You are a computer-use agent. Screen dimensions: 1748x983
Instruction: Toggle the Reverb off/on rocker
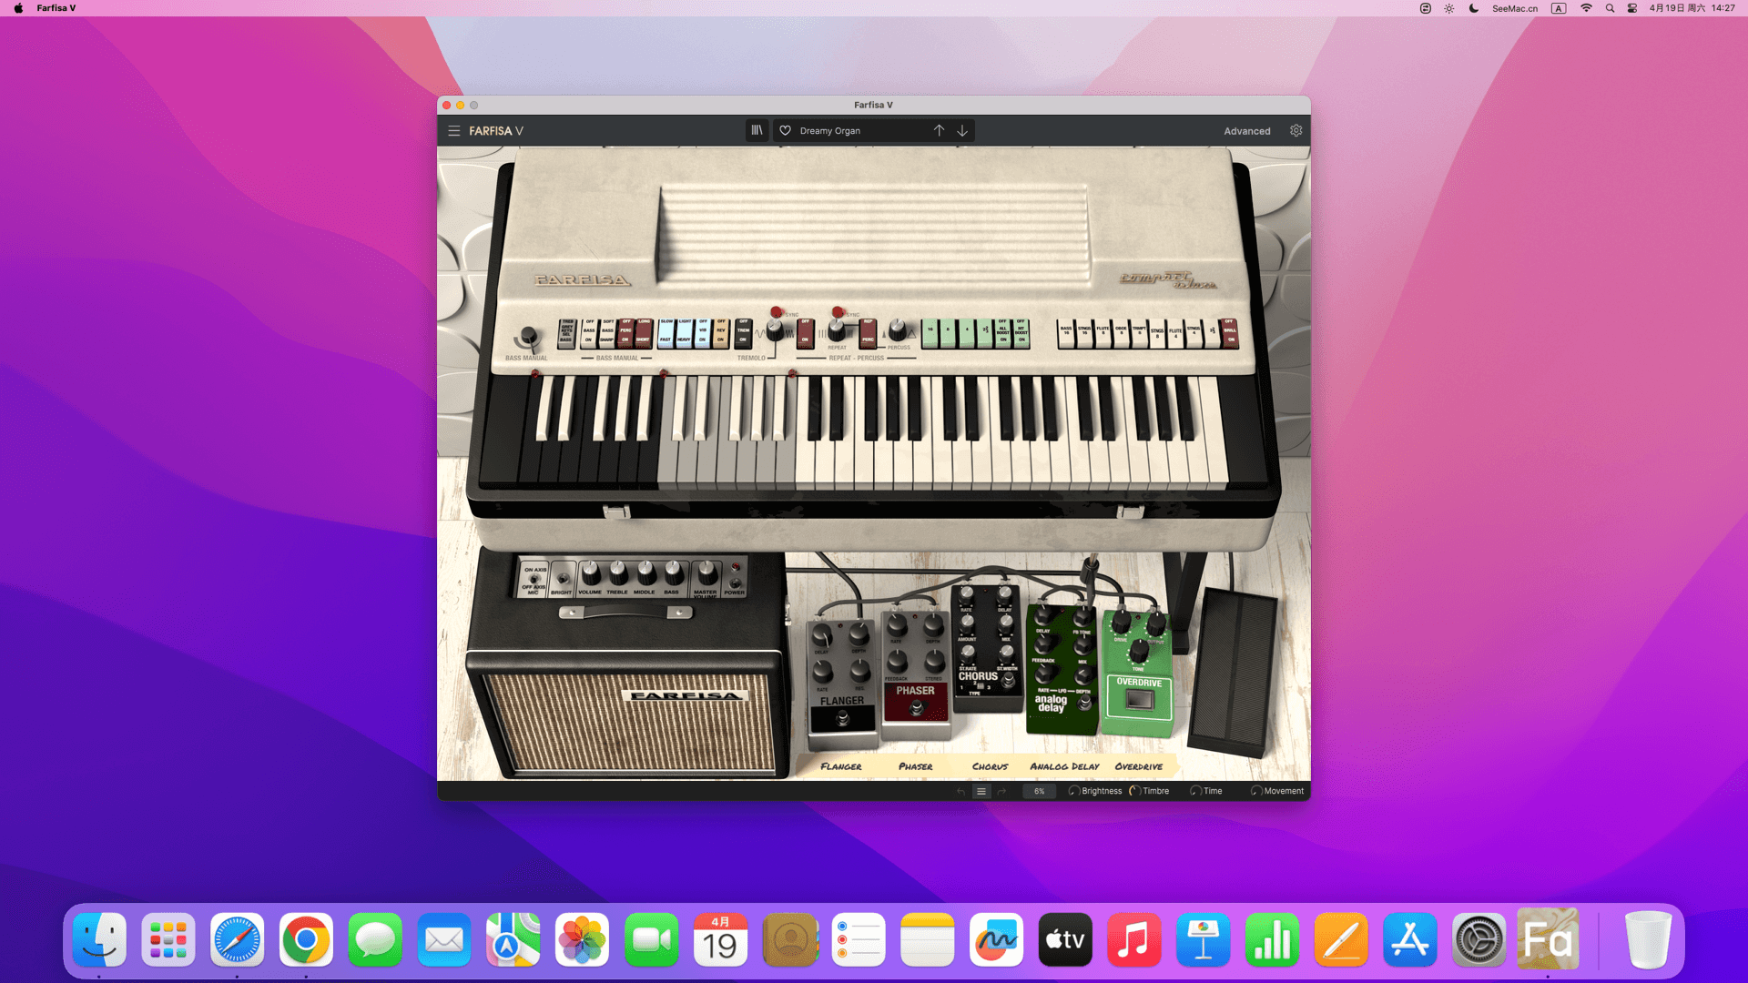pos(721,333)
